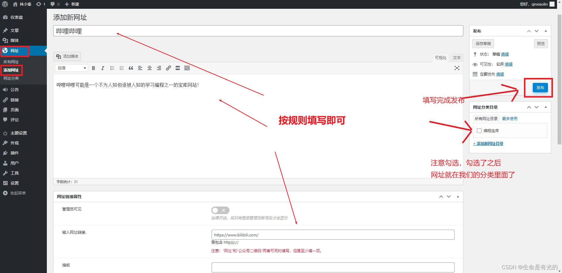The width and height of the screenshot is (562, 273).
Task: Switch to 可视化 editor tab
Action: 441,58
